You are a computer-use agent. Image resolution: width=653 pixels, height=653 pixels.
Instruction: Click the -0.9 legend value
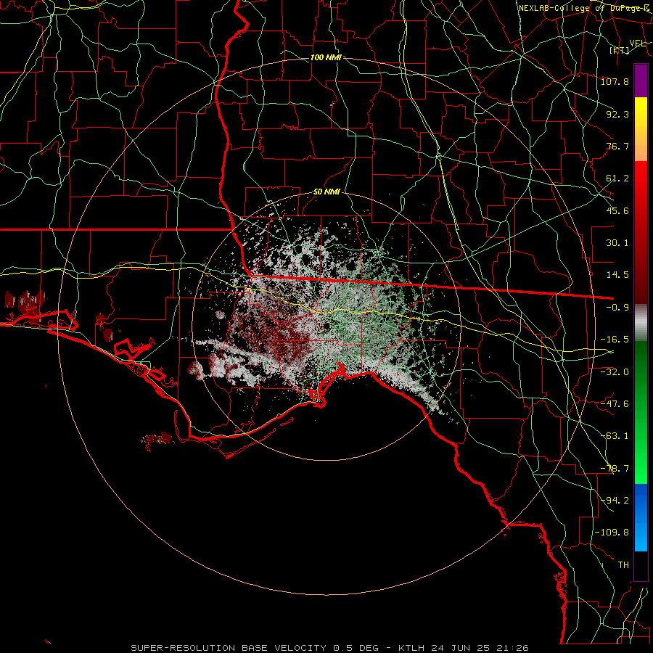pos(617,308)
